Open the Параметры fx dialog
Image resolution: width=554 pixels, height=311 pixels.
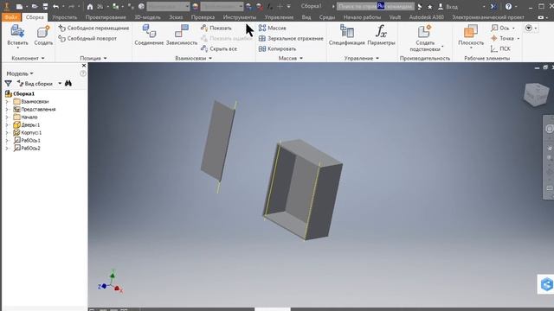click(x=381, y=35)
